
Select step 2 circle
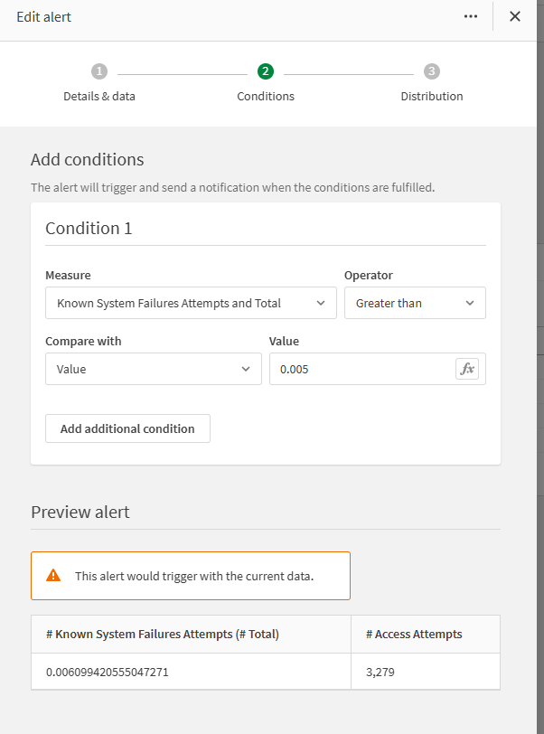point(266,71)
